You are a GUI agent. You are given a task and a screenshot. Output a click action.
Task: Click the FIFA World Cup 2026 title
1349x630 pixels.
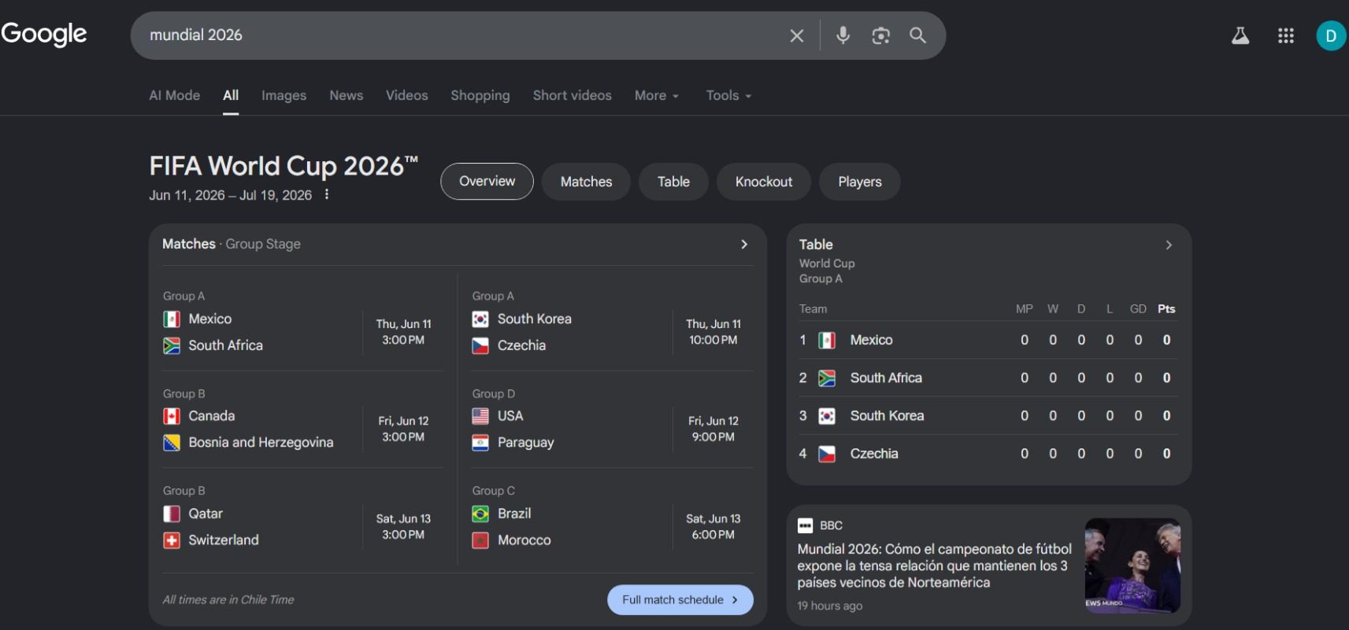pyautogui.click(x=284, y=166)
